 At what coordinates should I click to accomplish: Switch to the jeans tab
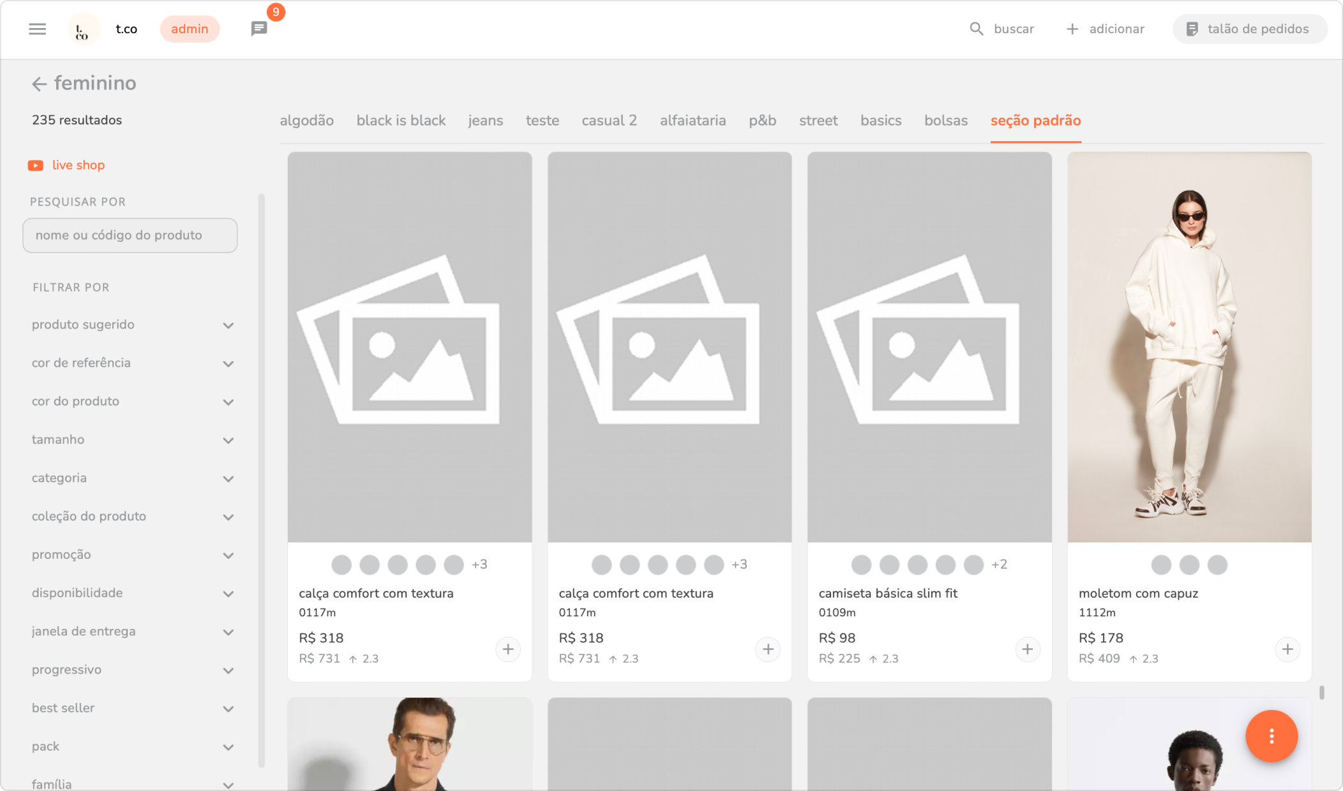point(485,121)
